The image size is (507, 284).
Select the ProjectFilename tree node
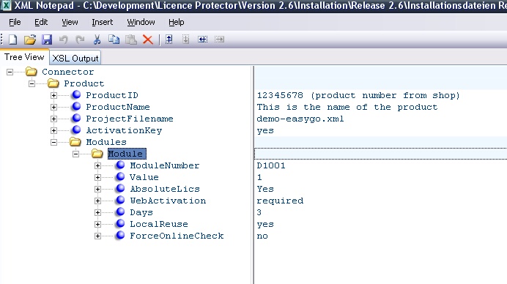coord(130,119)
